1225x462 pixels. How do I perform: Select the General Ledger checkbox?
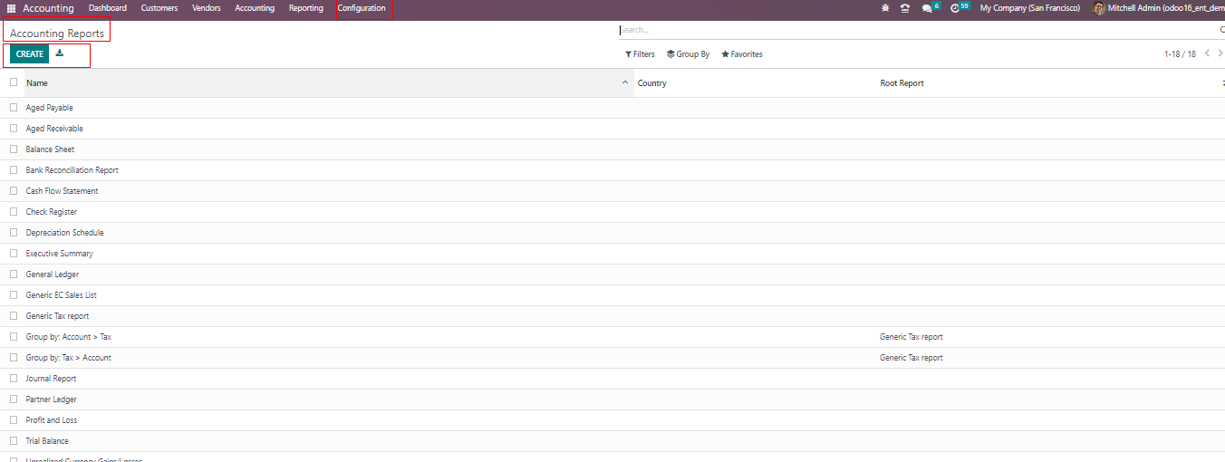click(14, 274)
